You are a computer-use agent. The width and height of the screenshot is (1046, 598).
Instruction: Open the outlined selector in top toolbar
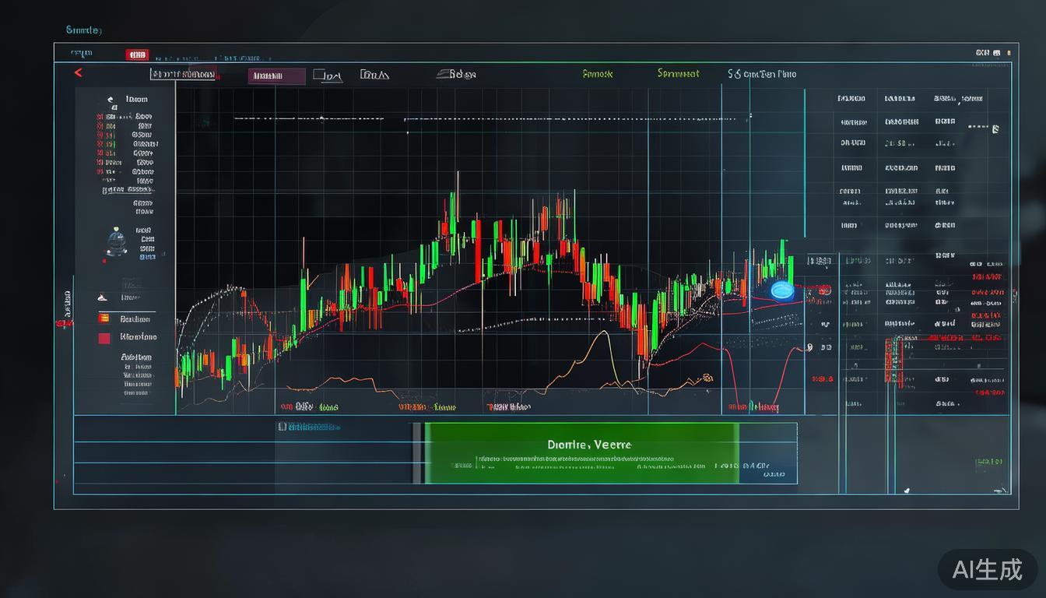click(x=183, y=75)
